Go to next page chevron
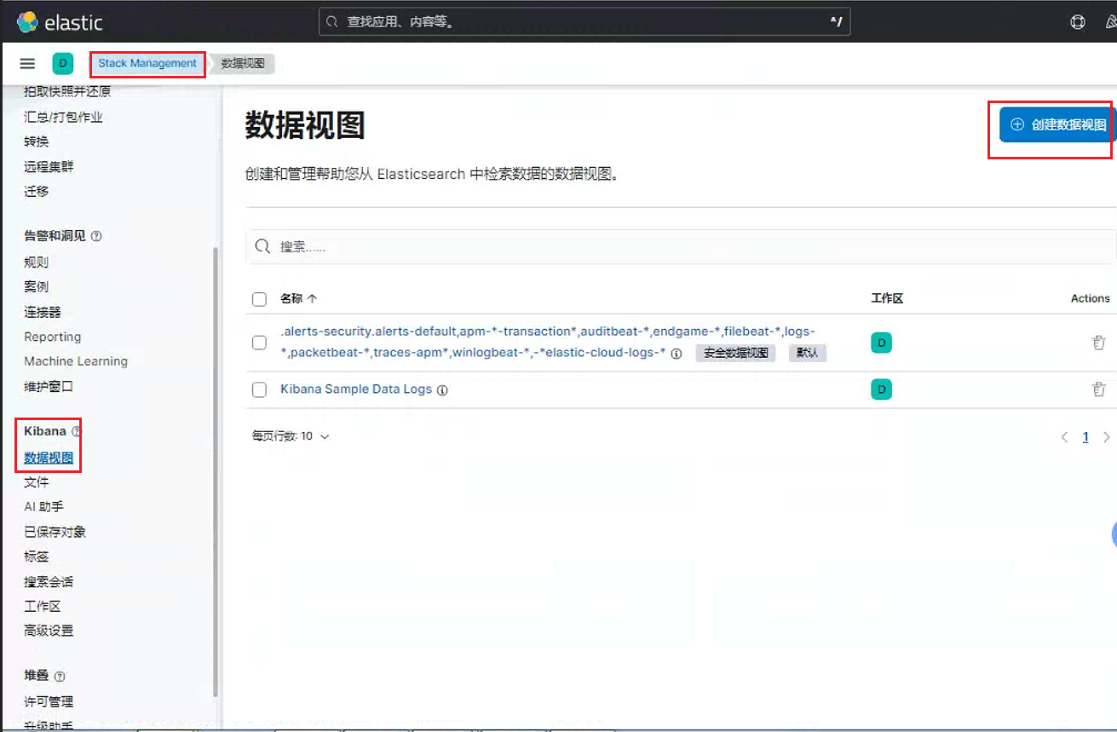This screenshot has height=732, width=1117. pos(1107,437)
